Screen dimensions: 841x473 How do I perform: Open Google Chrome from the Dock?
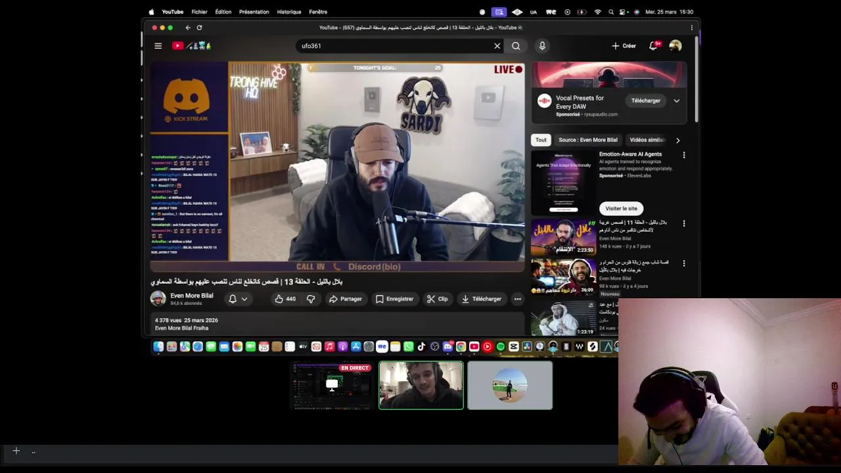click(461, 346)
